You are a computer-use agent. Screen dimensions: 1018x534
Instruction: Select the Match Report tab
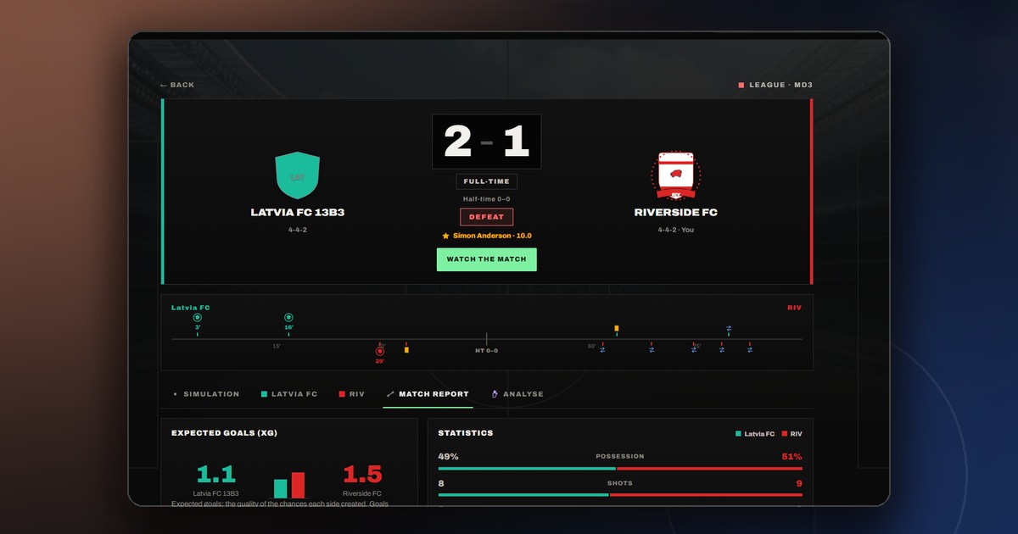428,394
